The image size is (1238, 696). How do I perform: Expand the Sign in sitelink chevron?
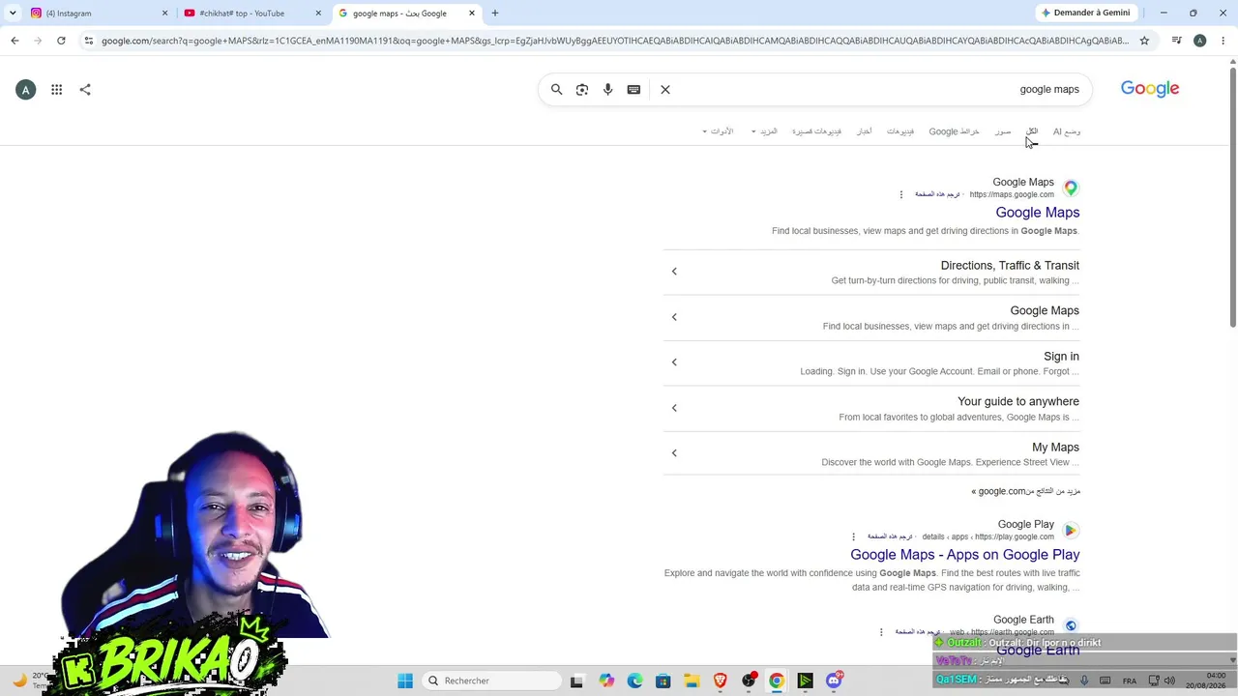[674, 362]
